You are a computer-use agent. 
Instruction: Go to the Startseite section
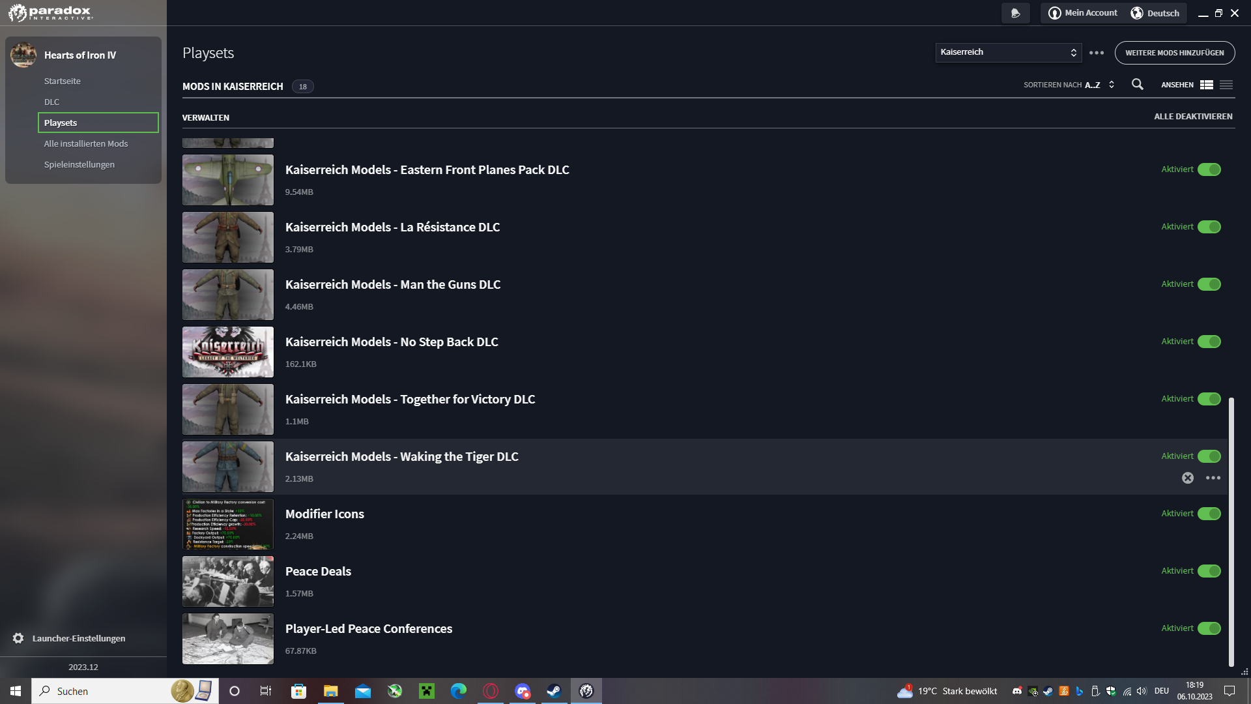click(62, 81)
